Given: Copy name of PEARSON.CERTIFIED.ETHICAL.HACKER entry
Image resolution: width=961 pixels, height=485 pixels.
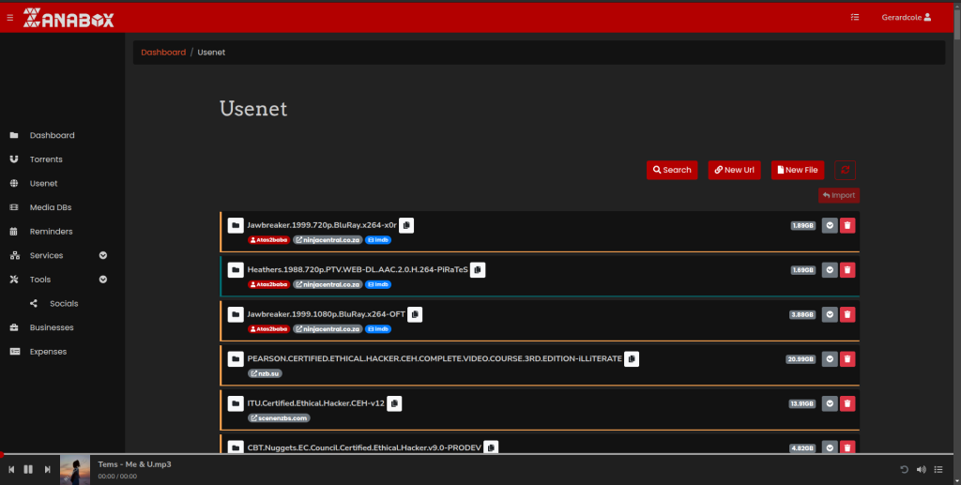Looking at the screenshot, I should [x=632, y=359].
